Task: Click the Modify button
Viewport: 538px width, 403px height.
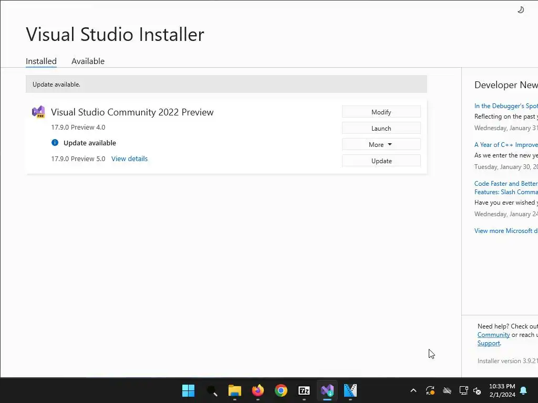Action: tap(381, 112)
